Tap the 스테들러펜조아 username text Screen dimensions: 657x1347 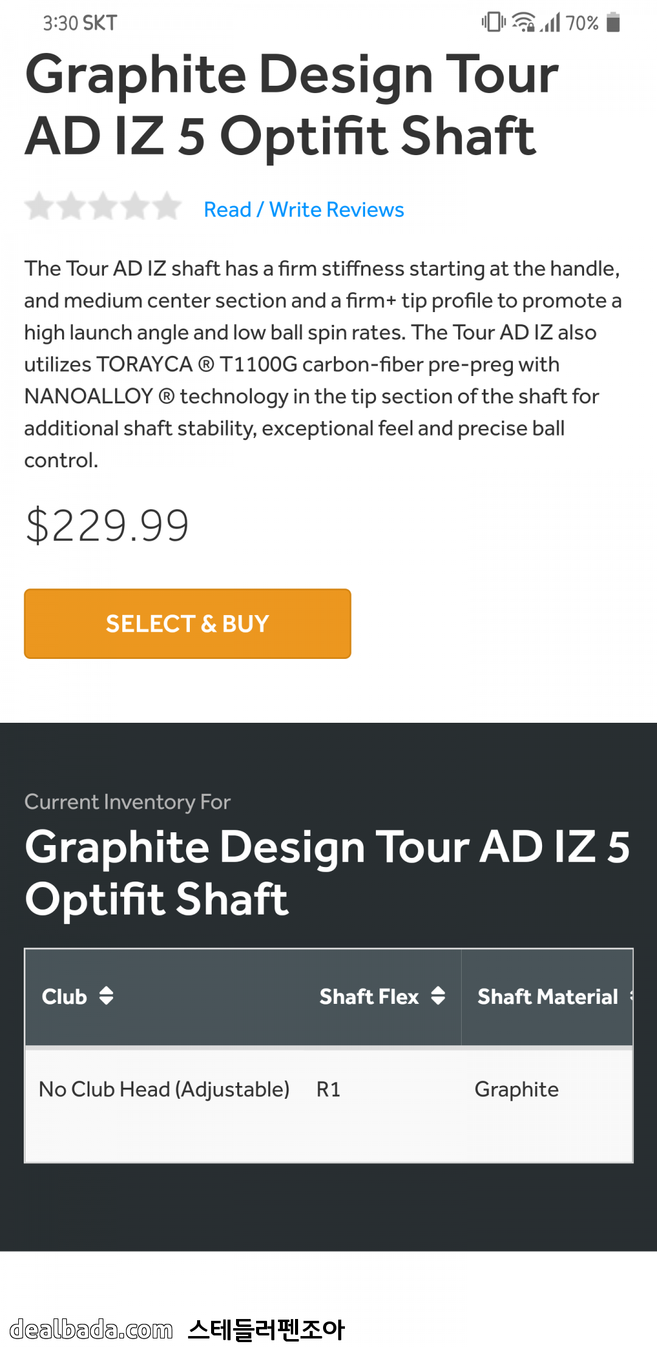click(266, 1329)
